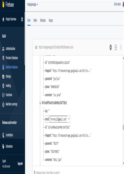
Task: Click the Extensions icon
Action: coord(3,146)
